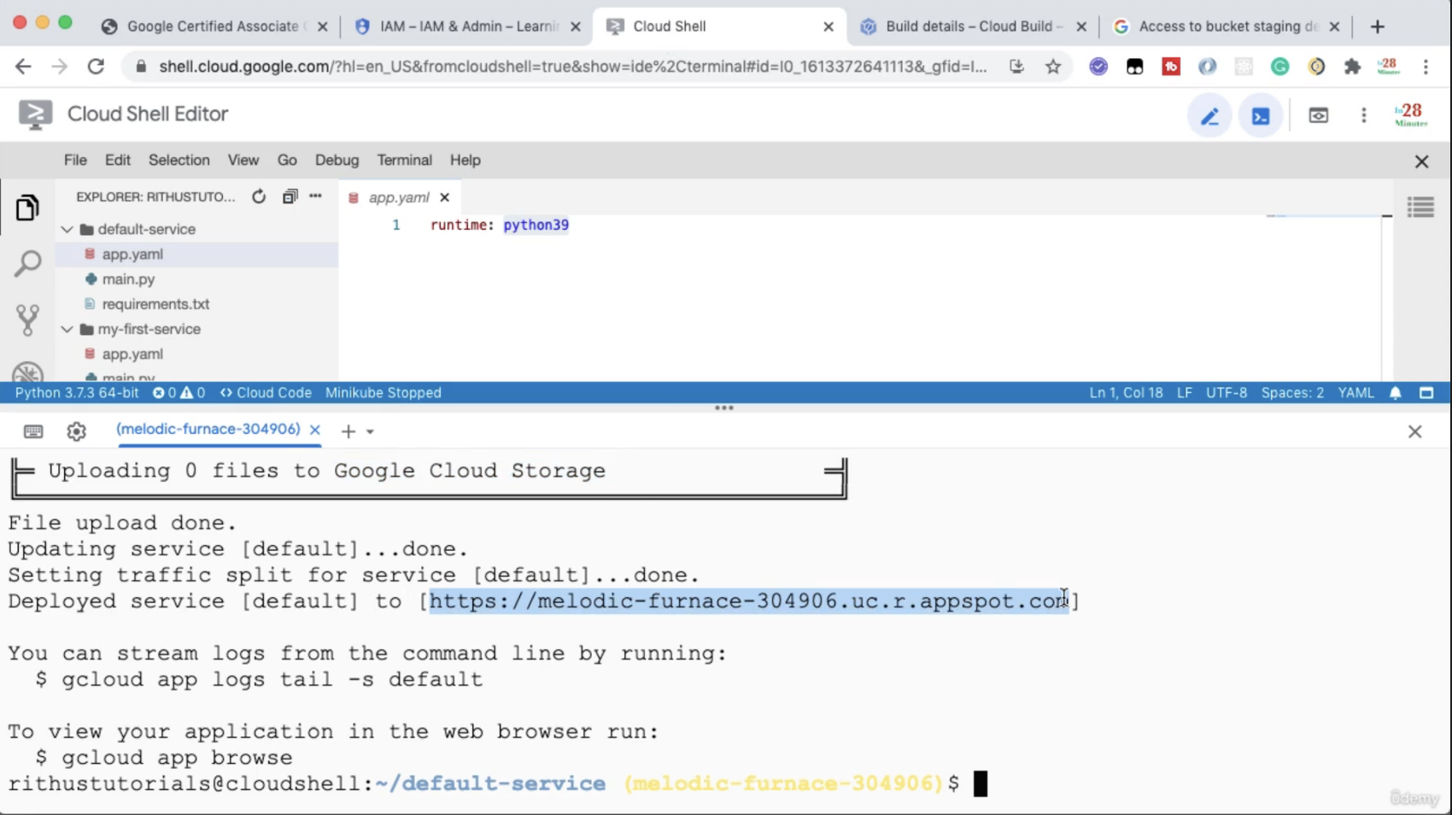Open the Terminal menu

pyautogui.click(x=405, y=160)
